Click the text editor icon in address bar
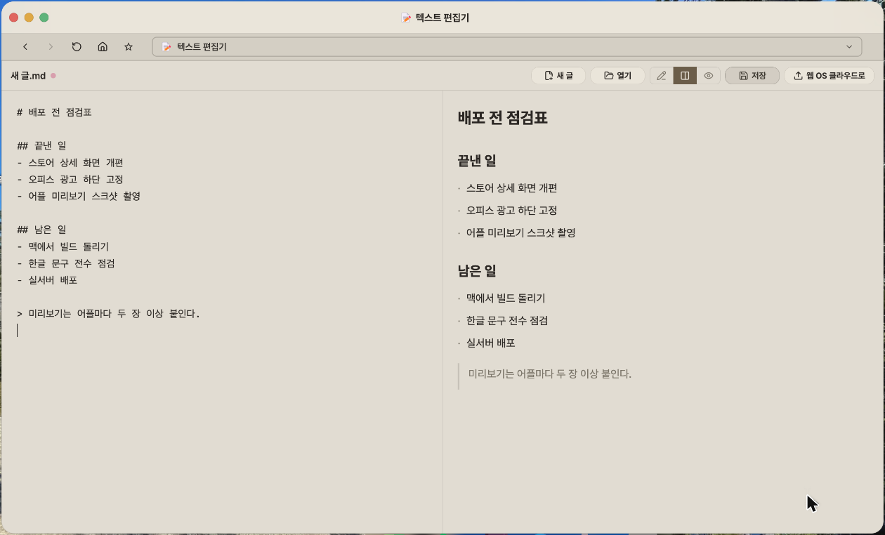Viewport: 885px width, 535px height. click(166, 47)
